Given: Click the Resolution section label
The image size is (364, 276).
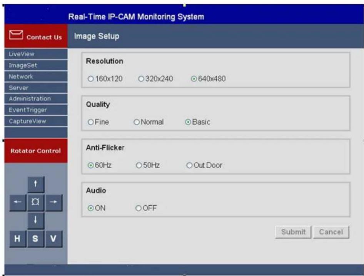Looking at the screenshot, I should pos(104,61).
